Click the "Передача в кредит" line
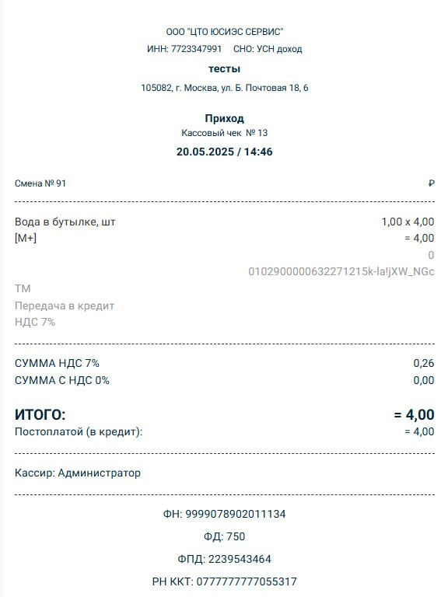Viewport: 441px width, 597px height. tap(65, 305)
